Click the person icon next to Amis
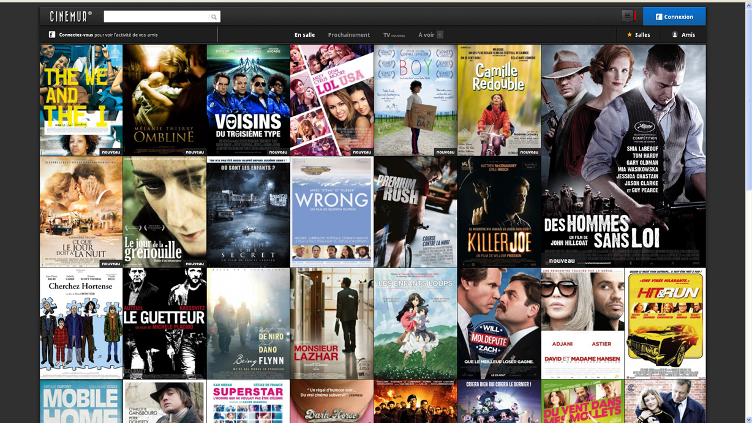The width and height of the screenshot is (752, 423). coord(675,35)
